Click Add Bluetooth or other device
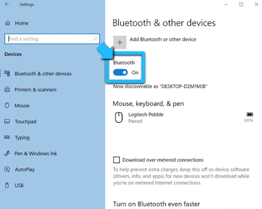262x209 pixels. point(163,39)
